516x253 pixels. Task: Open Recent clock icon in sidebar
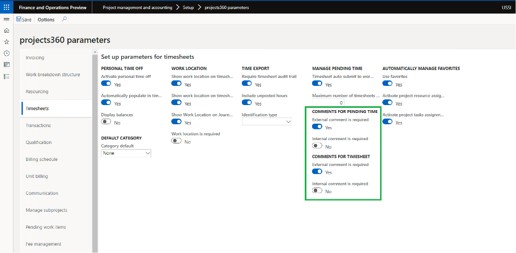(6, 53)
